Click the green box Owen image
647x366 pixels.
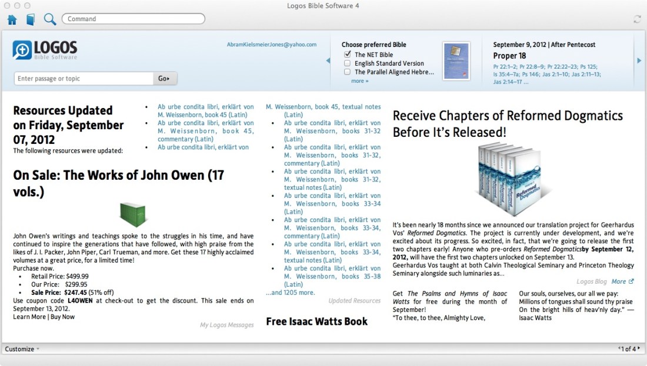click(133, 214)
